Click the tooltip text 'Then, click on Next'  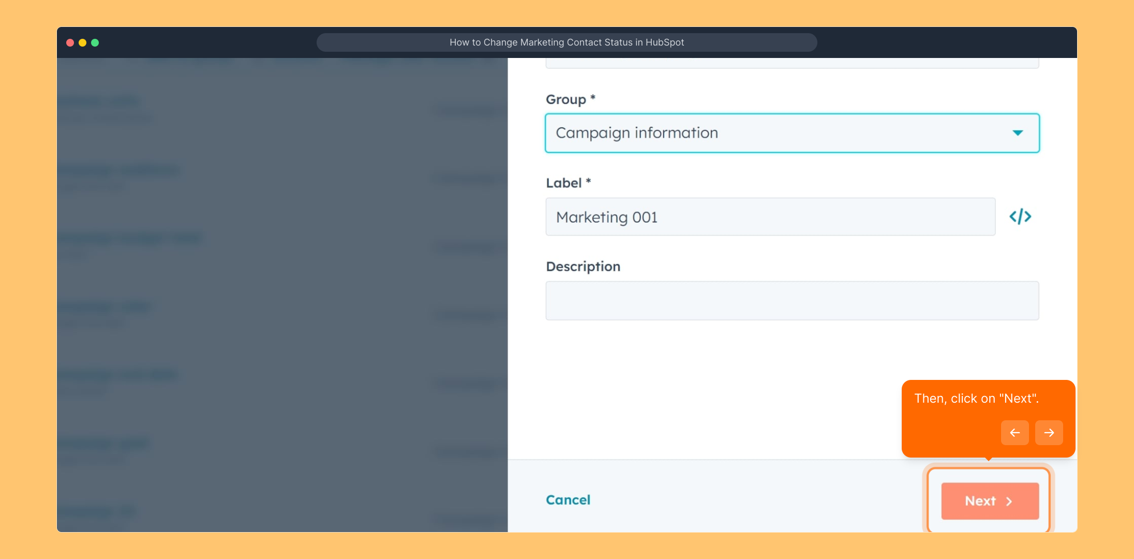(x=976, y=399)
